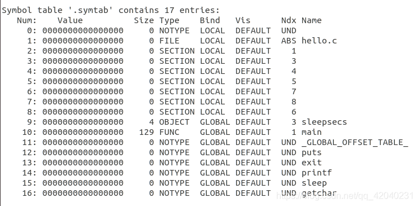Click Ndx value '6' in row 8
The width and height of the screenshot is (418, 206).
tap(294, 112)
